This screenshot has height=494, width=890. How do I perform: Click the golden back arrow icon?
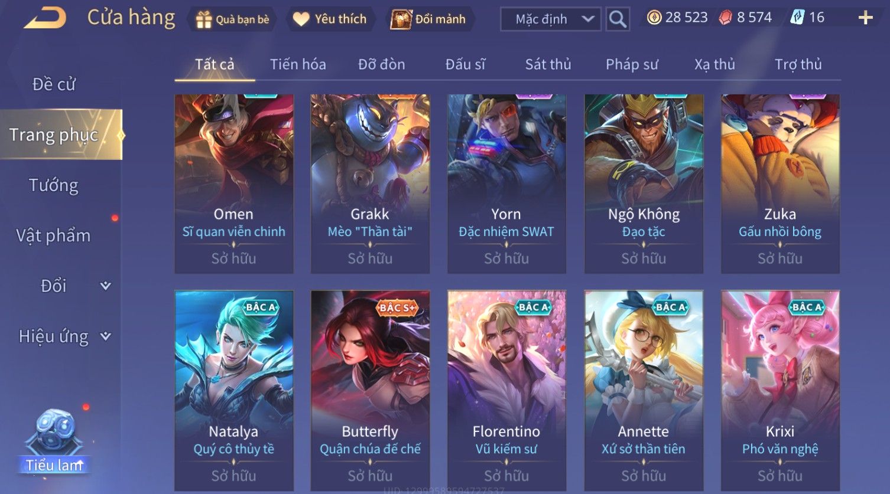45,18
